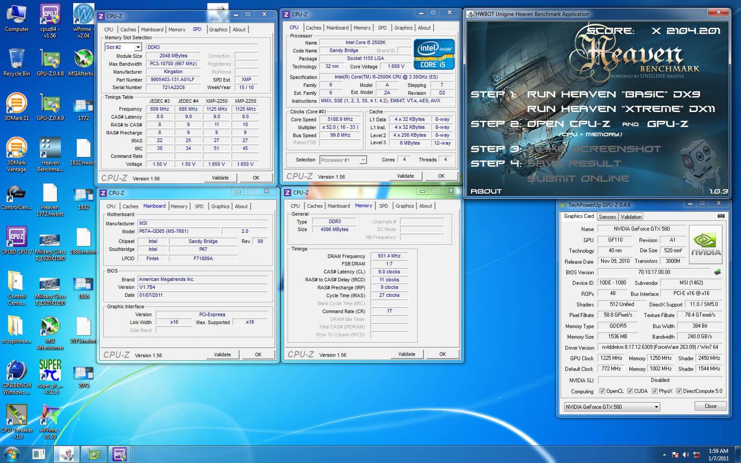This screenshot has width=741, height=463.
Task: Click the CPU-Z taskbar button
Action: coord(120,454)
